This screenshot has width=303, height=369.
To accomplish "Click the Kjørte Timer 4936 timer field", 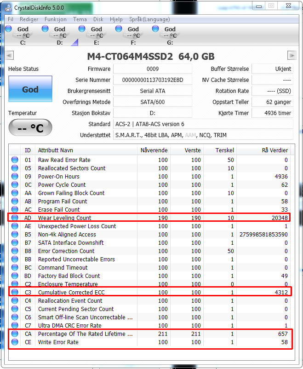I will [272, 113].
